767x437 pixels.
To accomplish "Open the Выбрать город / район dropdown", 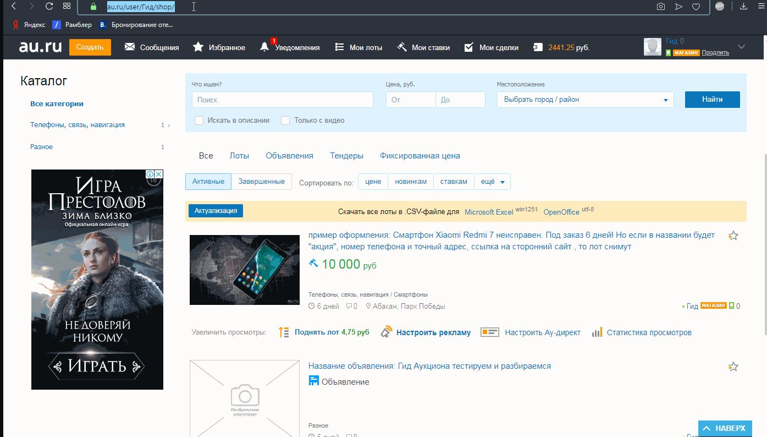I will tap(586, 100).
